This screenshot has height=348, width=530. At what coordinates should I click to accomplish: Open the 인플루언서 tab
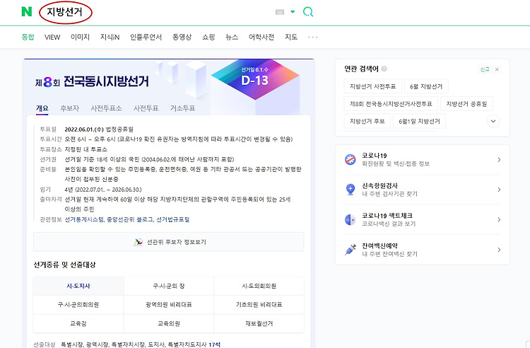tap(146, 37)
